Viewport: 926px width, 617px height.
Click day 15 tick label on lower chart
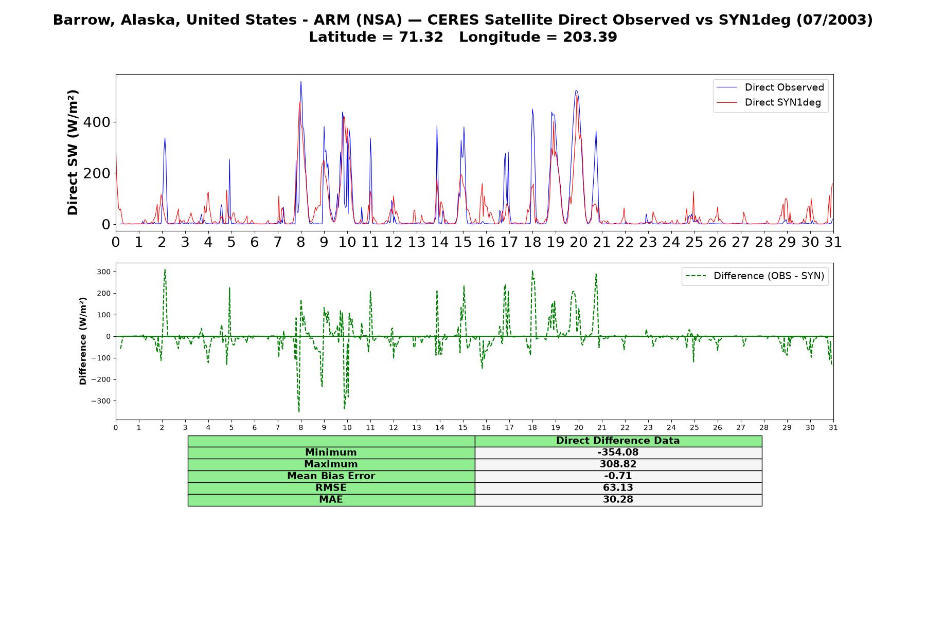[463, 428]
